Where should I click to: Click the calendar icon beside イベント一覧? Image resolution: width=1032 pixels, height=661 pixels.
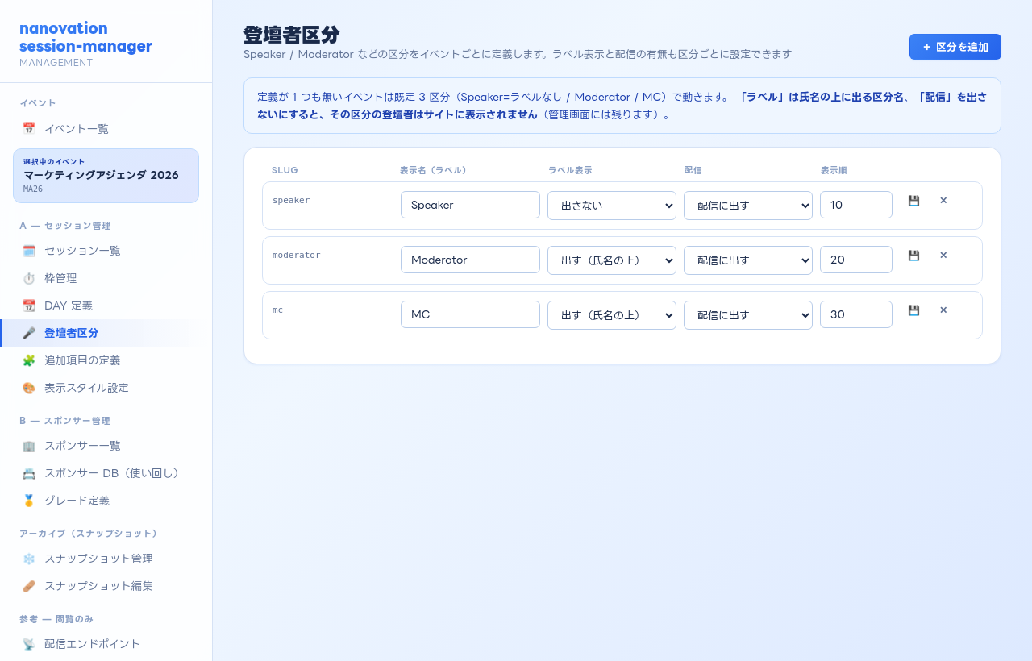point(29,129)
